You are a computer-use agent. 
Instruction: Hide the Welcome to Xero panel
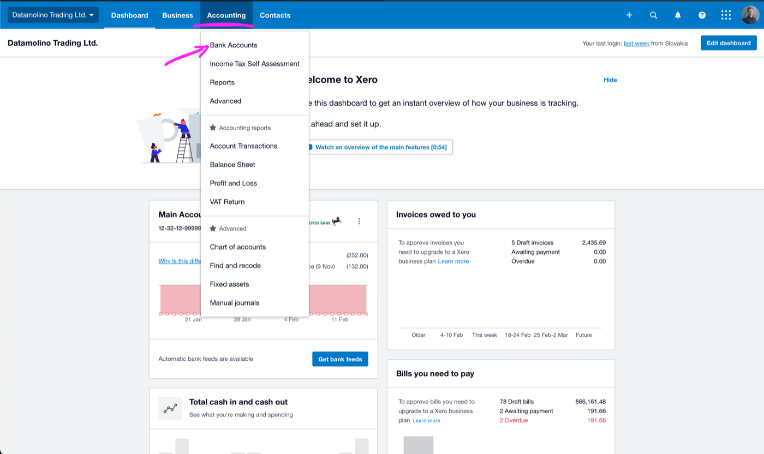tap(610, 80)
